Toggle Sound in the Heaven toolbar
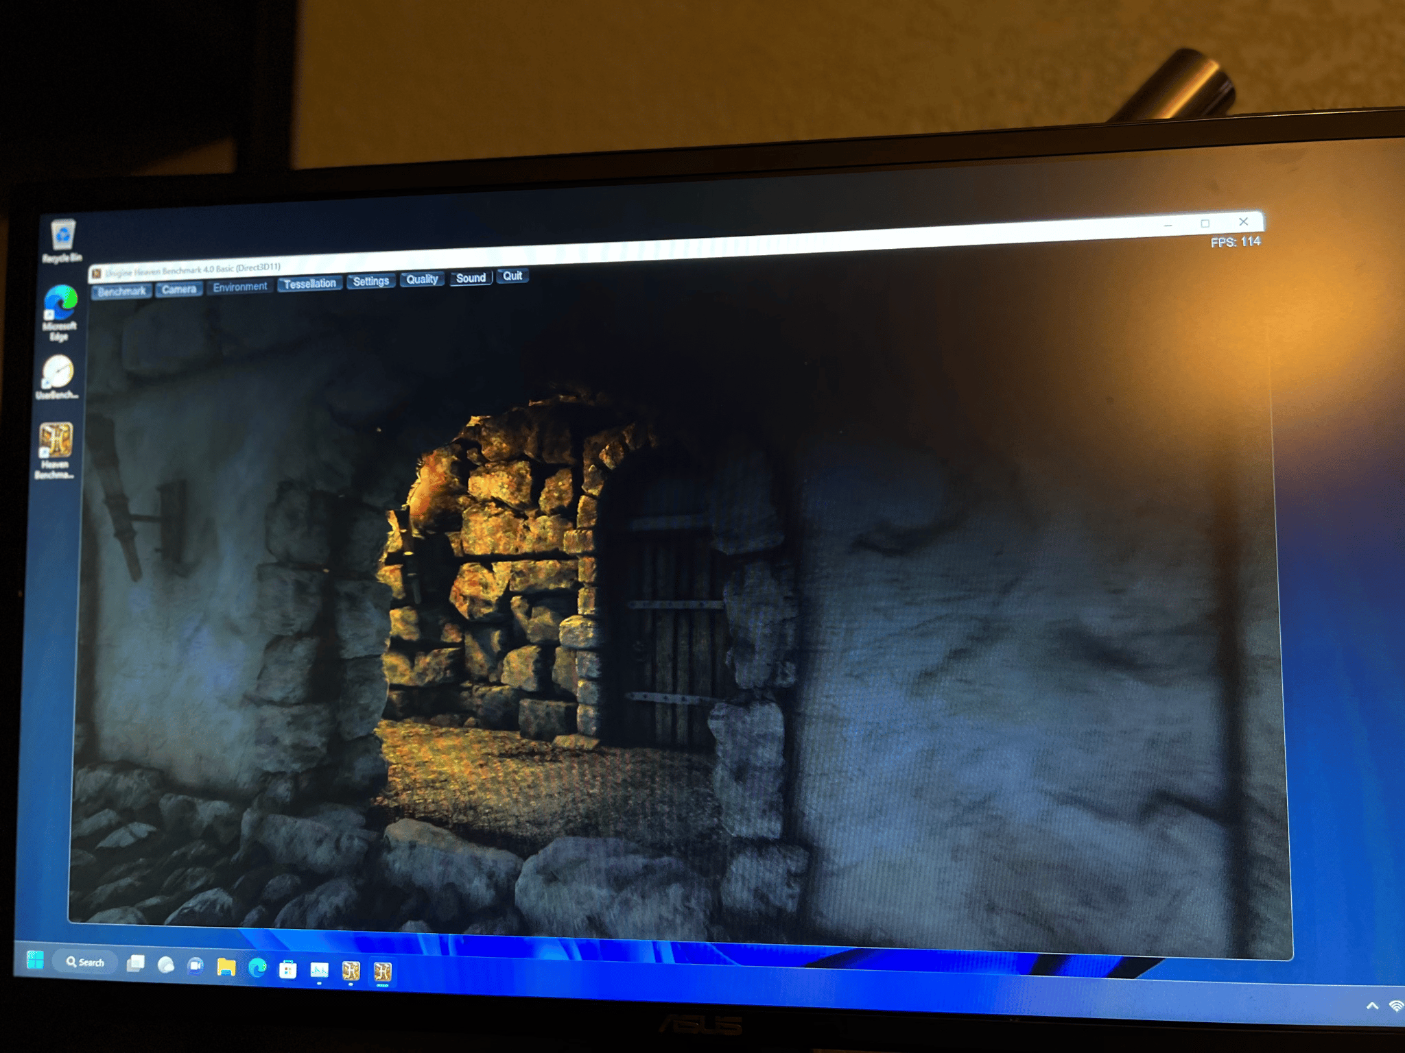 [471, 278]
